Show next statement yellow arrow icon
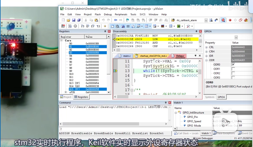Viewport: 253px width, 147px height. tap(105, 26)
